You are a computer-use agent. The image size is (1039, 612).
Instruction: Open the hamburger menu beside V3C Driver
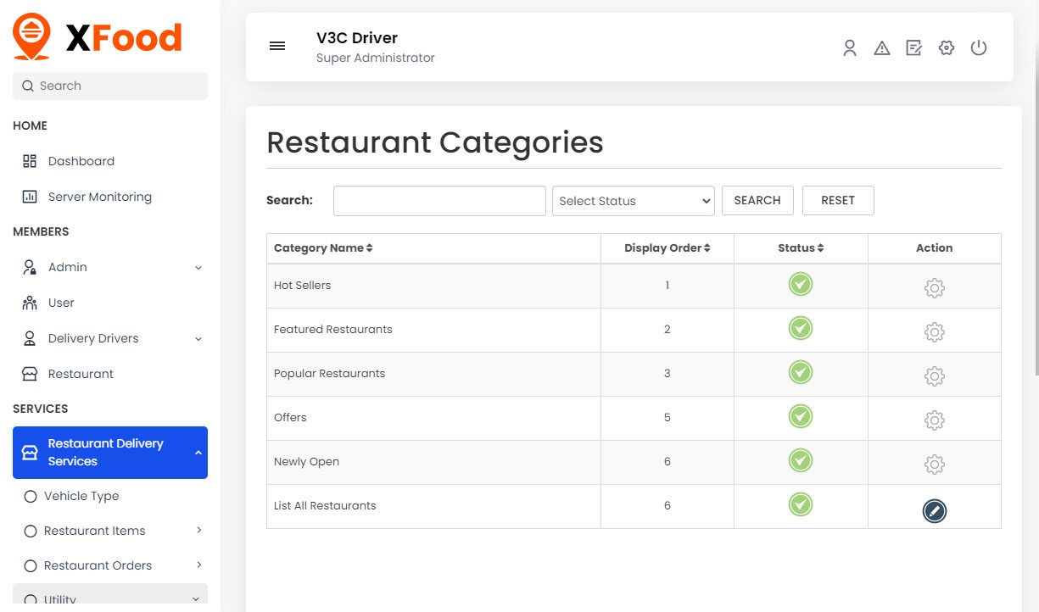tap(277, 46)
